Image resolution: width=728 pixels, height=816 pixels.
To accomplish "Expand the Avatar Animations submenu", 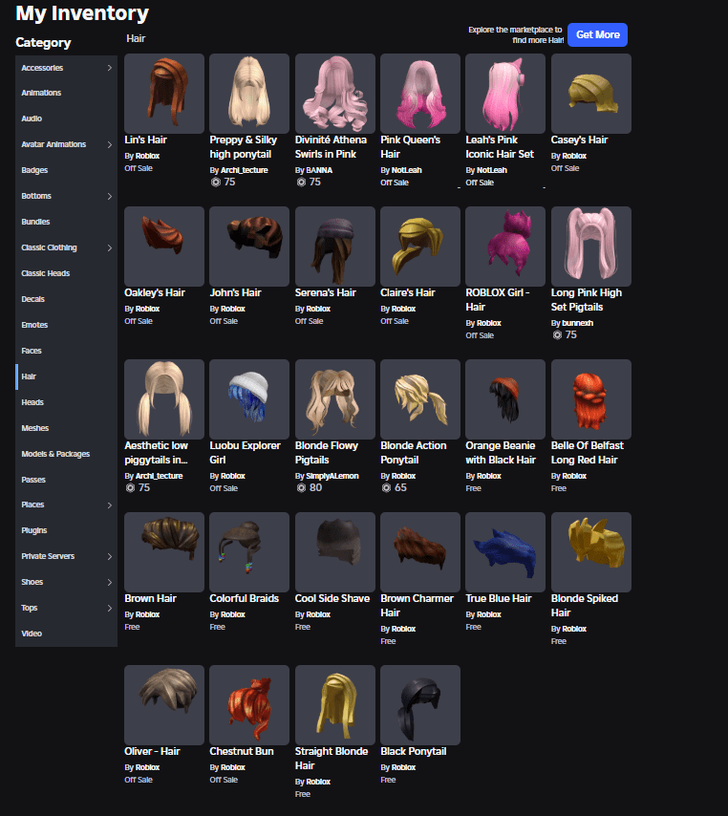I will tap(109, 144).
